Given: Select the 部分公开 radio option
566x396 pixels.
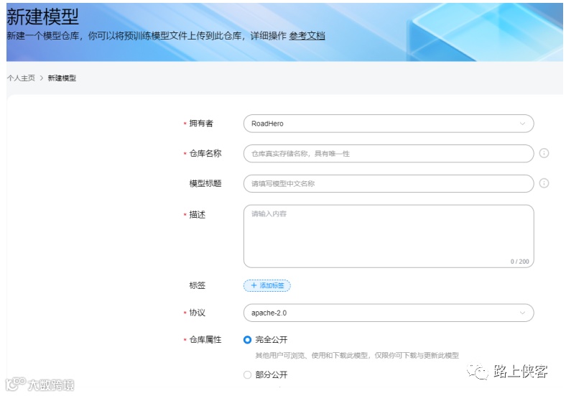Looking at the screenshot, I should 247,374.
